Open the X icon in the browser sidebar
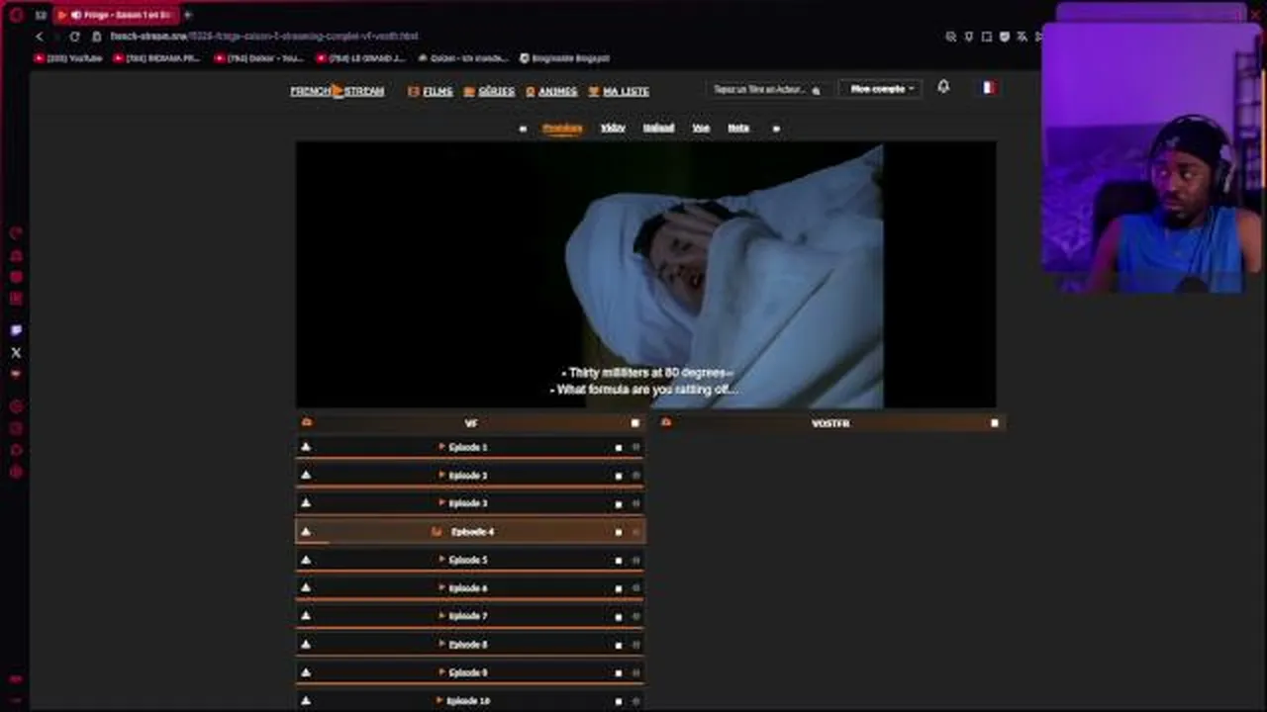Viewport: 1267px width, 712px height. pyautogui.click(x=16, y=352)
